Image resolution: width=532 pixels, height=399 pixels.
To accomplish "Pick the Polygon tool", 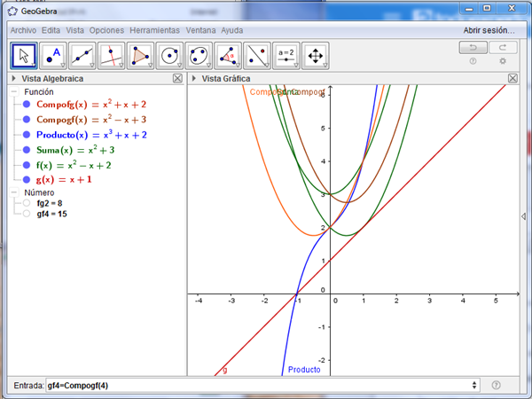I will 141,56.
